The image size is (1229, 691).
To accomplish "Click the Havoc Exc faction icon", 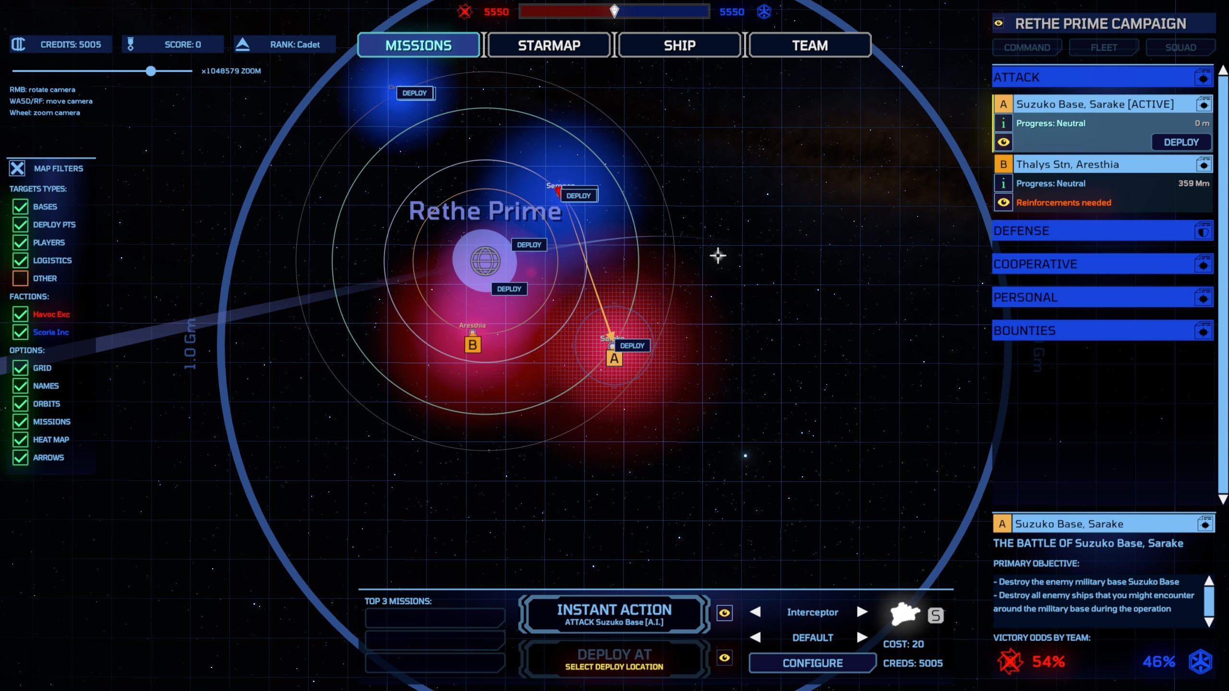I will 19,313.
